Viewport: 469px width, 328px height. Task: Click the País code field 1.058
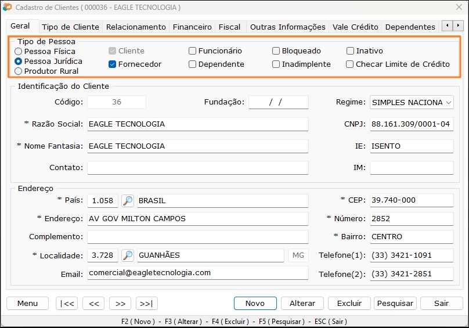pos(103,200)
